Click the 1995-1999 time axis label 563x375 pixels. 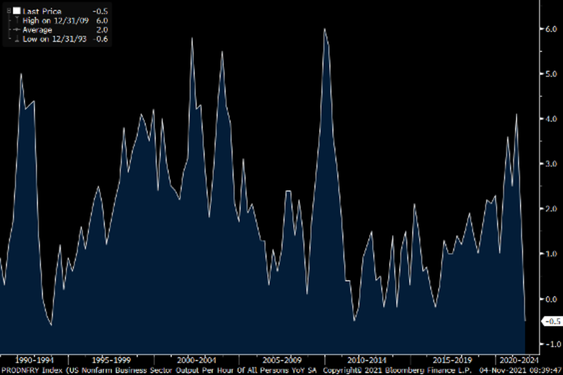point(111,360)
